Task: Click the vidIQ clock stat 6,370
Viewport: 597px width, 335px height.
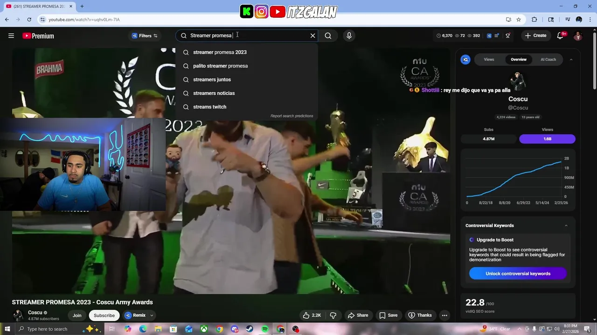Action: pos(444,35)
